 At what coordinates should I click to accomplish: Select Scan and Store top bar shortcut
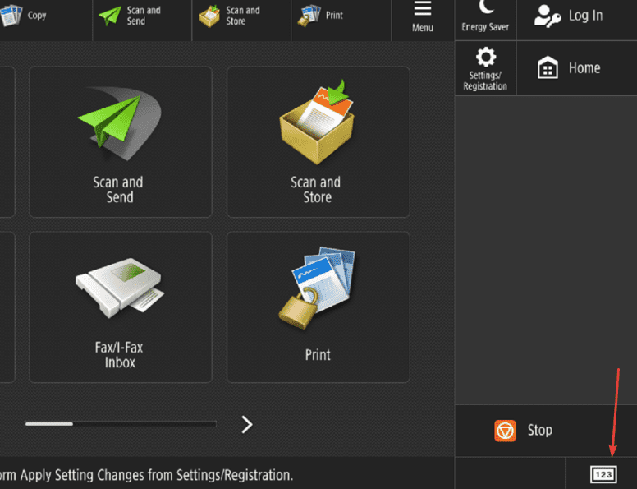tap(231, 16)
